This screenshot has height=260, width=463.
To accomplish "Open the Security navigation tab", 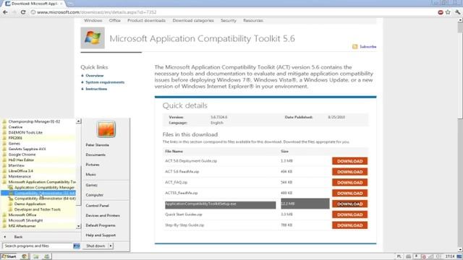I will 229,21.
